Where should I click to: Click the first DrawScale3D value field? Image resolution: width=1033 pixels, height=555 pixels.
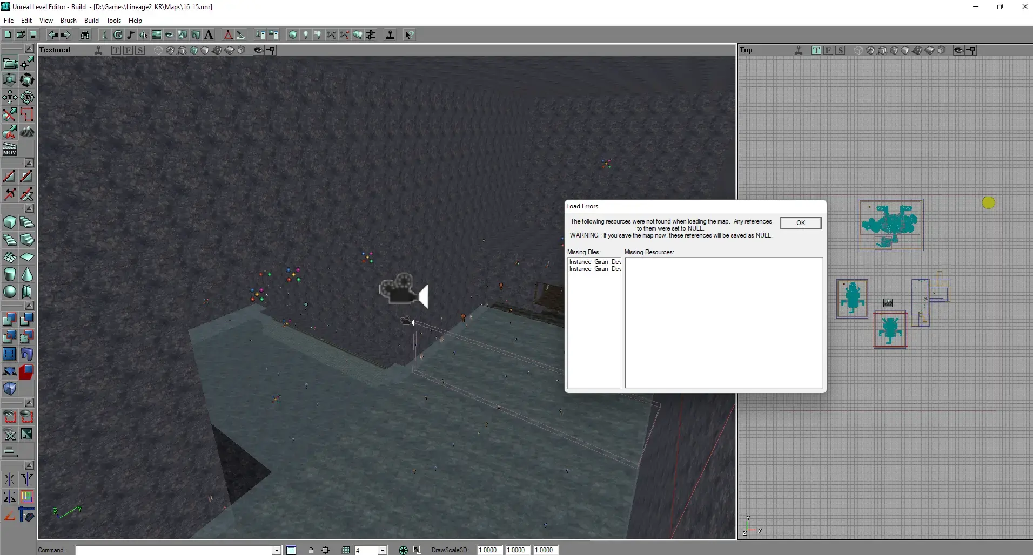tap(489, 550)
